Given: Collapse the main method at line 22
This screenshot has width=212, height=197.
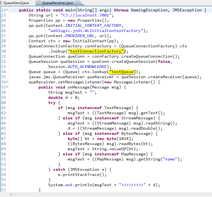Looking at the screenshot, I should tap(7, 10).
